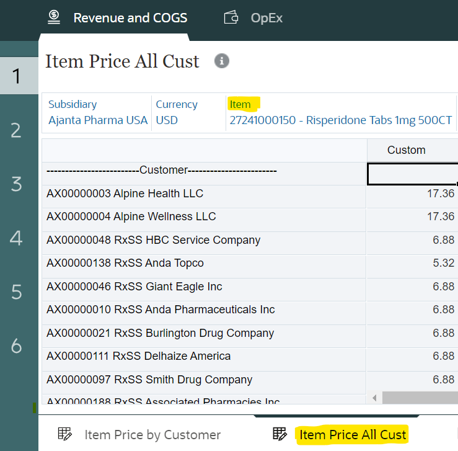Click the Item Price by Customer grid icon

tap(65, 434)
